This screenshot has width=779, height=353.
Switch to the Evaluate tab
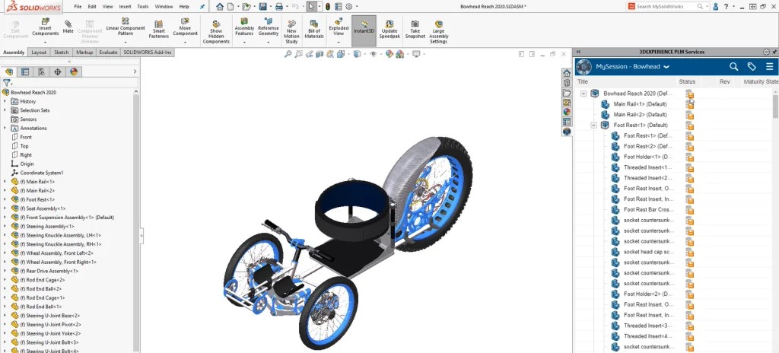[108, 52]
